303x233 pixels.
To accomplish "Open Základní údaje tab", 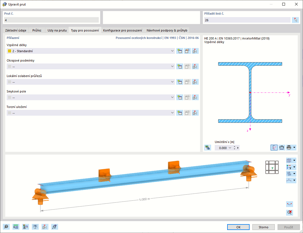I will tap(16, 30).
